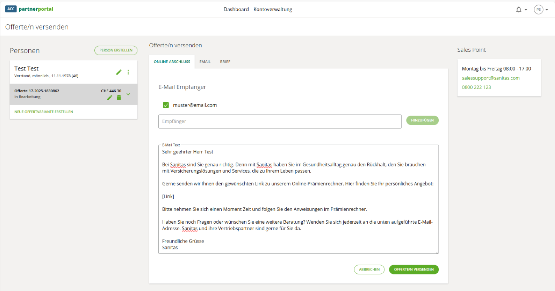
Task: Open the PS user avatar menu
Action: pyautogui.click(x=539, y=10)
